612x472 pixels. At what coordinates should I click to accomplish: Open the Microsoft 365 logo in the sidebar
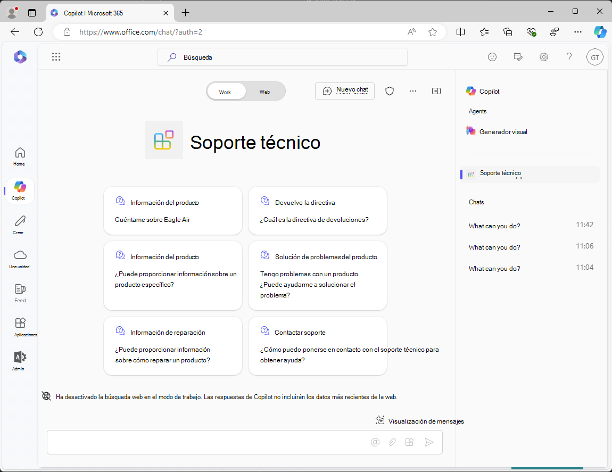click(20, 57)
